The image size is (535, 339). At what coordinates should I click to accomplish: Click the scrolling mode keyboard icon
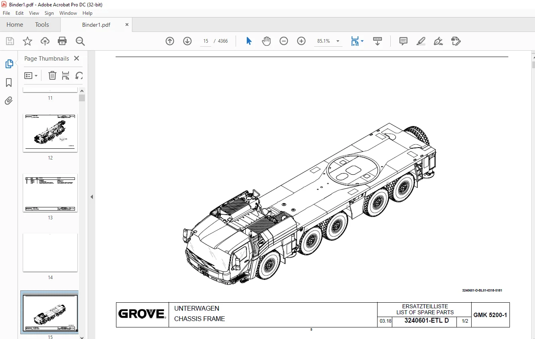(378, 41)
